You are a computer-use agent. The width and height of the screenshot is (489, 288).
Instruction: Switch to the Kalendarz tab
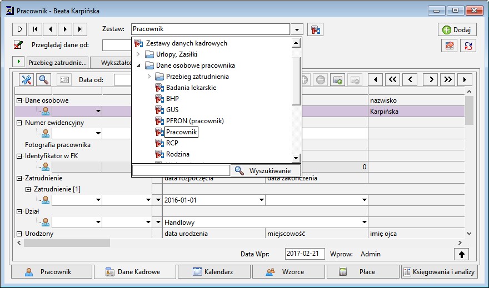click(213, 272)
